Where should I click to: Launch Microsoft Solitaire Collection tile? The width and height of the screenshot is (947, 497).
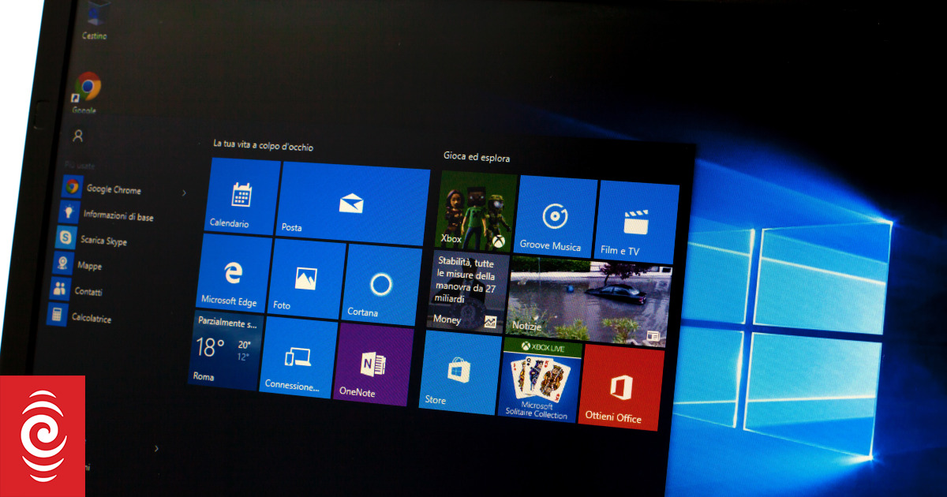541,379
